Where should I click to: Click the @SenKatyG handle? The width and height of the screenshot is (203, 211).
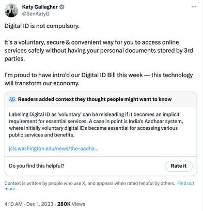[x=36, y=13]
